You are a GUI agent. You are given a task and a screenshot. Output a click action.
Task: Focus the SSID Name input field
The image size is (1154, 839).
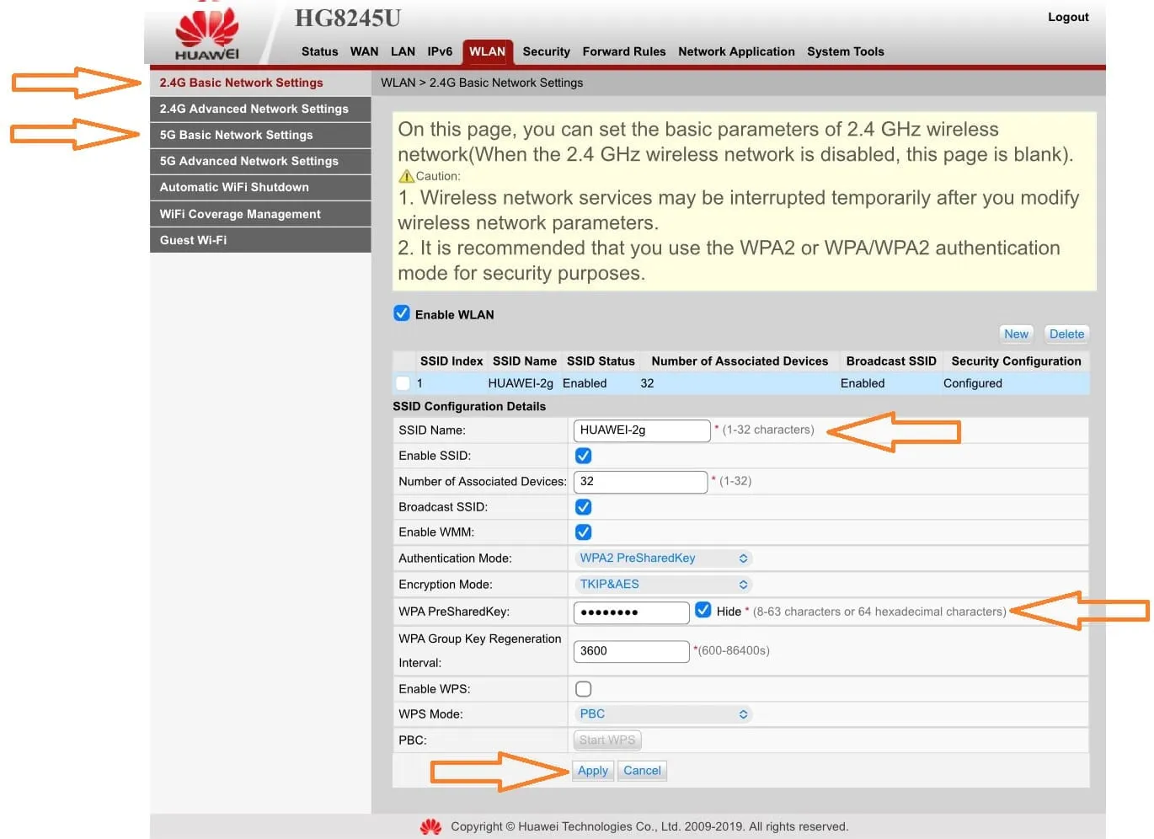(642, 430)
